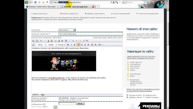
Task: Toggle underline formatting
Action: (74, 45)
